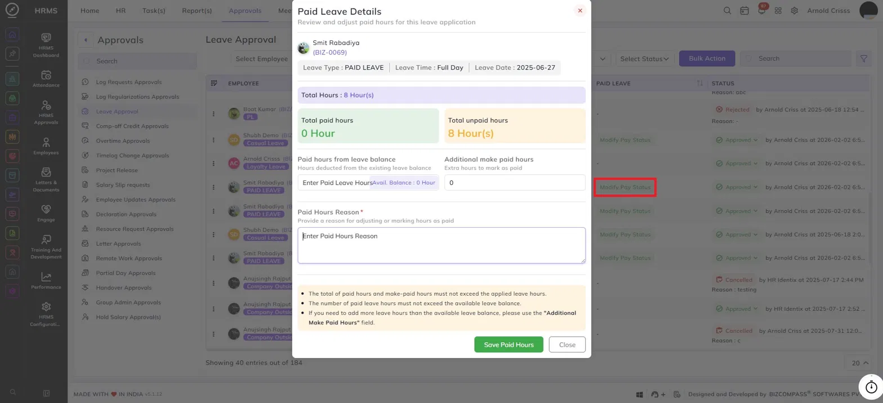
Task: Open the row menu dots for Boat Kumar
Action: pos(214,114)
